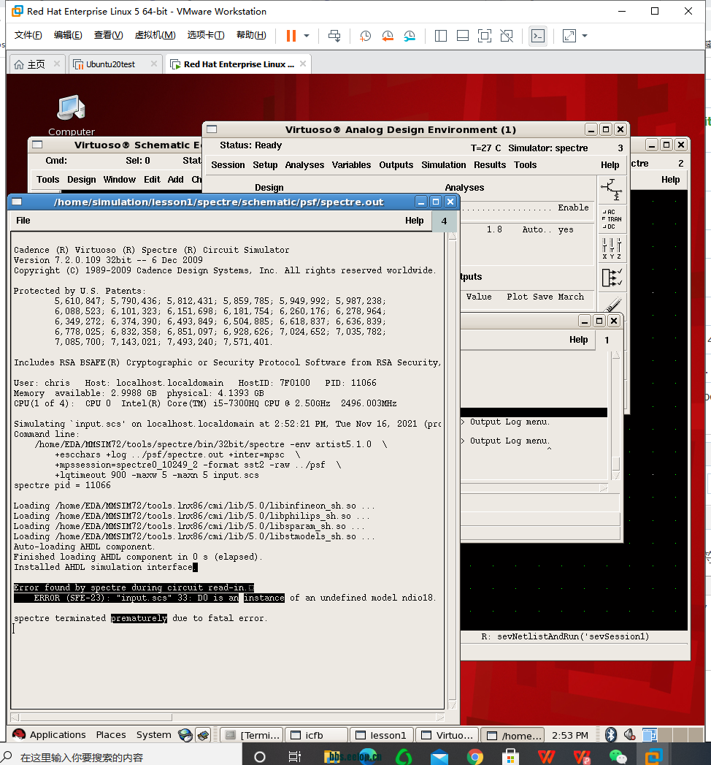711x765 pixels.
Task: Open Choose Analyses AC/TRAN/DC icon
Action: pos(612,219)
